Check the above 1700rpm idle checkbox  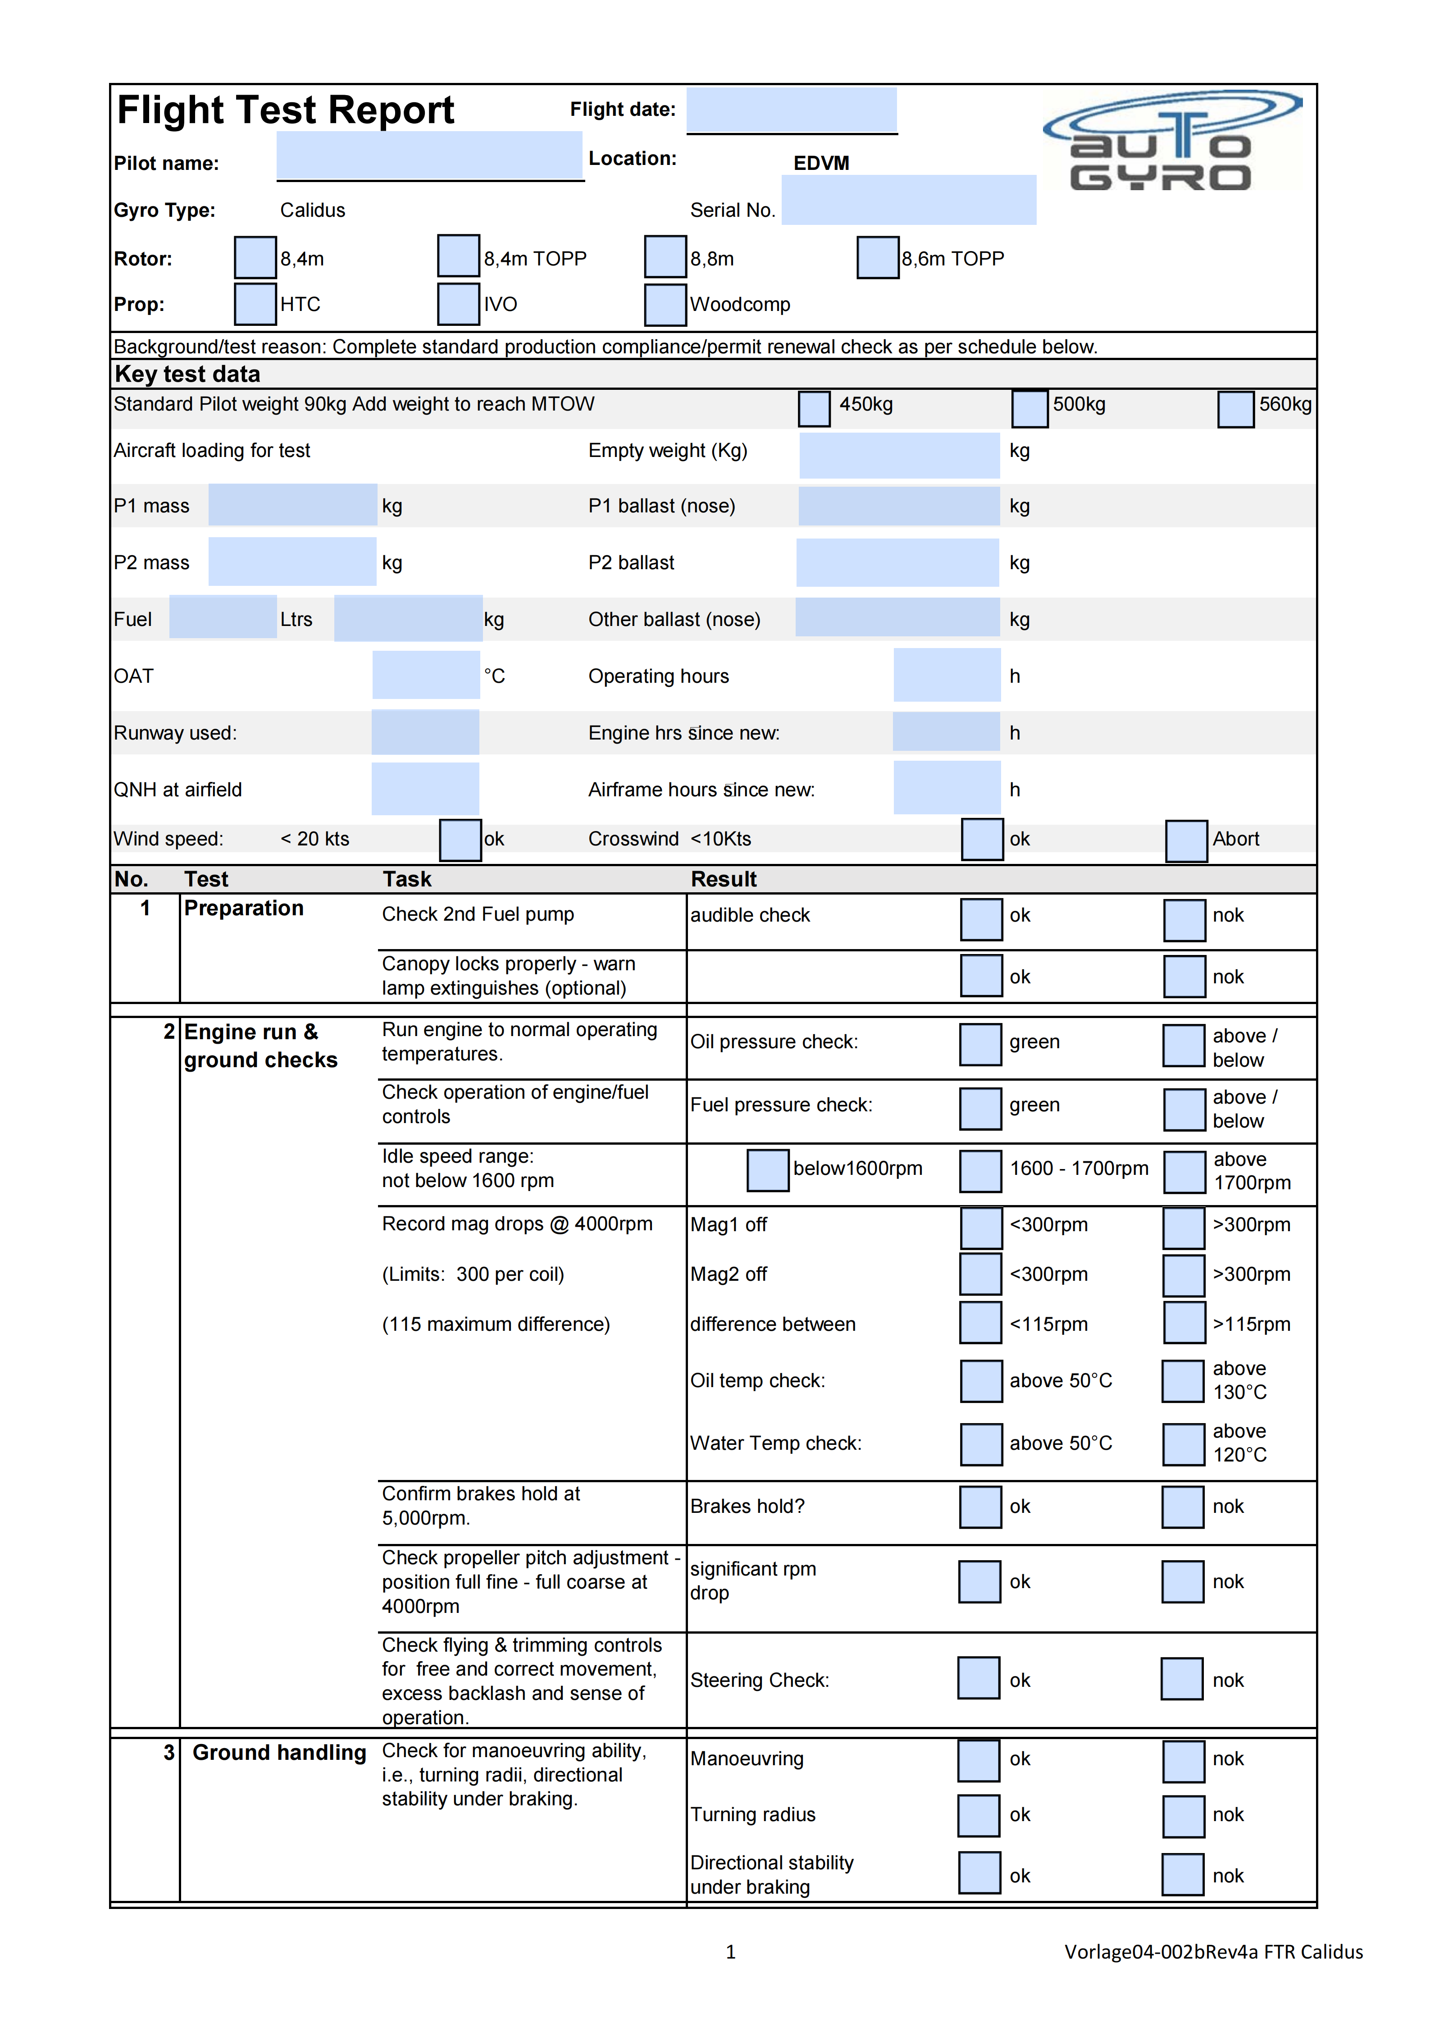coord(1185,1172)
